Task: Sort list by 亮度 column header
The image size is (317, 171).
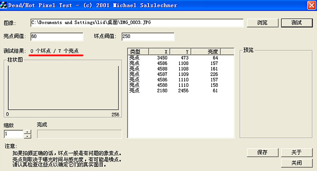Action: (x=206, y=52)
